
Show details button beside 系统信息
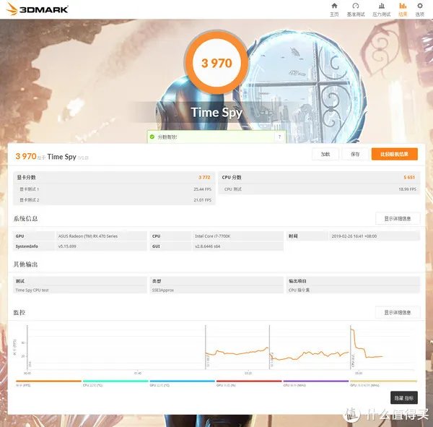click(398, 218)
